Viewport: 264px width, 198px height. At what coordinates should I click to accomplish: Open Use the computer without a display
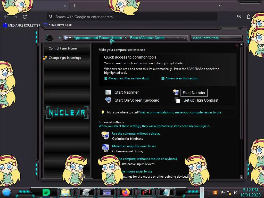pyautogui.click(x=136, y=134)
